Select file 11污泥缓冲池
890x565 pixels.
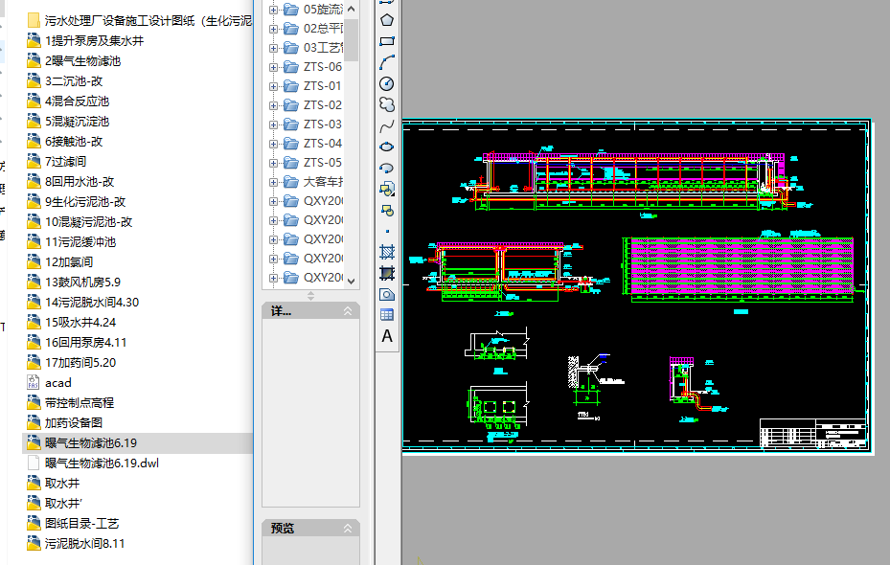click(x=80, y=241)
